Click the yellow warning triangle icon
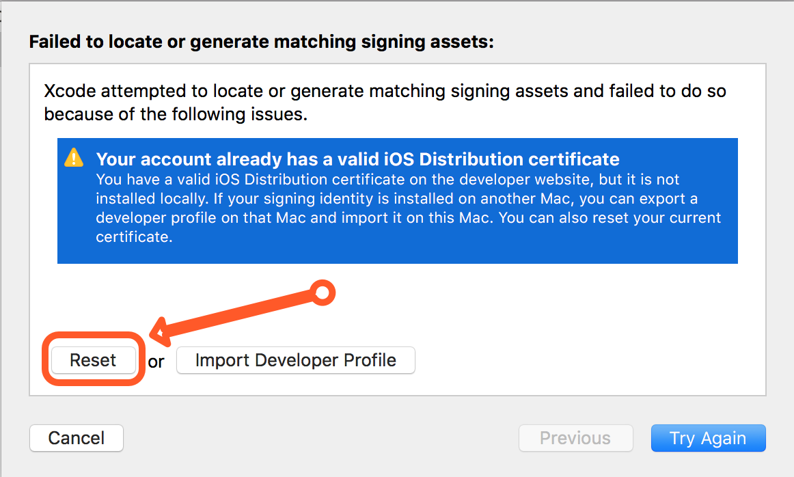 74,159
